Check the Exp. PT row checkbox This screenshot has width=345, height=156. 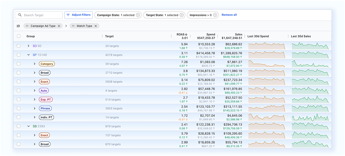(x=19, y=100)
